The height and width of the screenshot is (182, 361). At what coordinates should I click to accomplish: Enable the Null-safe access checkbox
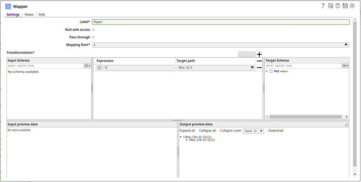point(93,30)
